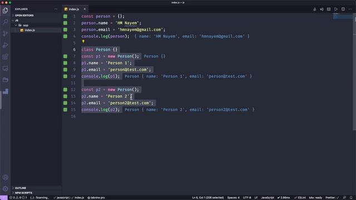This screenshot has width=356, height=200.
Task: Open notifications bell in status bar
Action: pyautogui.click(x=351, y=198)
